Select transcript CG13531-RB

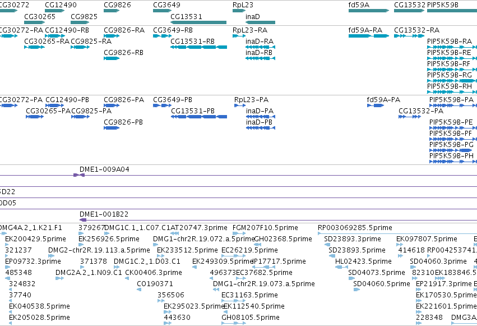pyautogui.click(x=198, y=47)
